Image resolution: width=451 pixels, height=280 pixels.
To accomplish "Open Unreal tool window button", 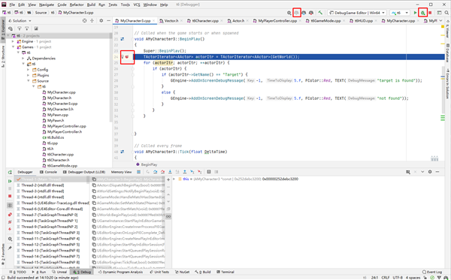I will tap(59, 272).
